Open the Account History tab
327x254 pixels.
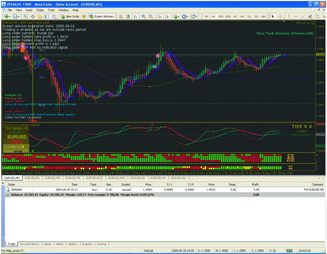point(30,244)
